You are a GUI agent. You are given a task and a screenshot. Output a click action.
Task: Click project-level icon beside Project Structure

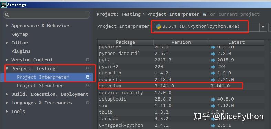coord(88,85)
